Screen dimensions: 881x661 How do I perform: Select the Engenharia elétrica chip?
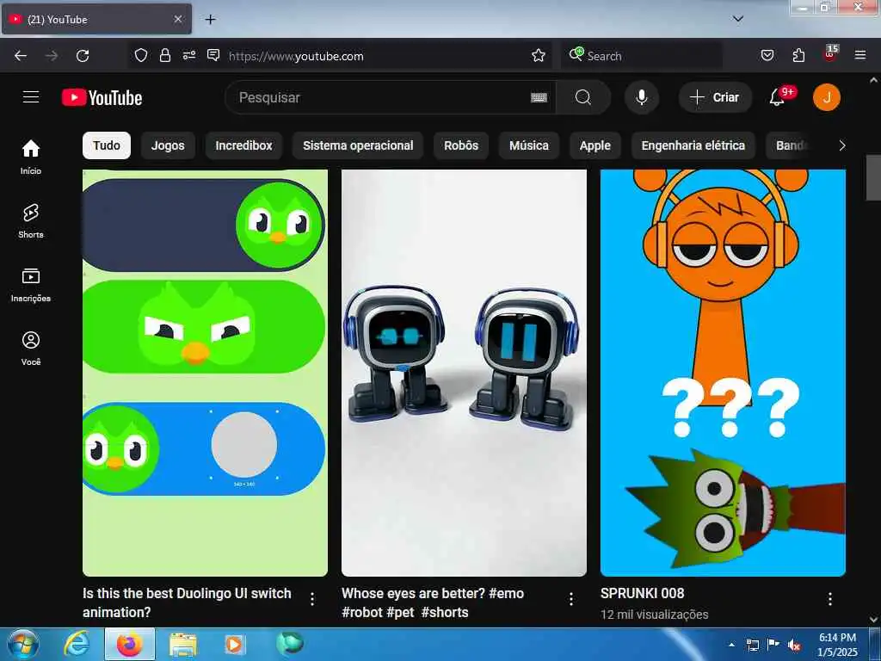(693, 145)
